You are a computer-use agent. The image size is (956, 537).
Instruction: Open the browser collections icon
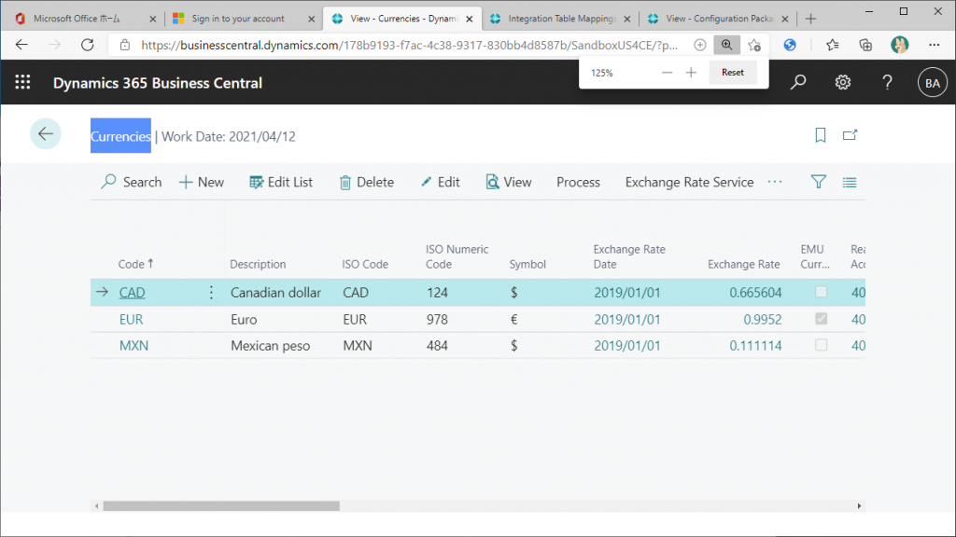(865, 45)
